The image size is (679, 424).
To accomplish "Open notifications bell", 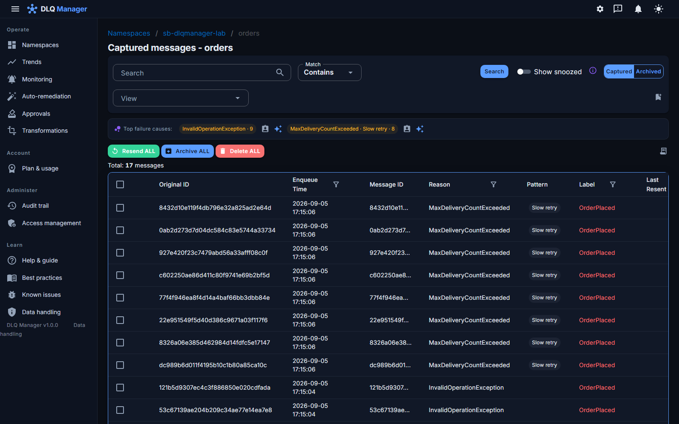I will (x=638, y=9).
